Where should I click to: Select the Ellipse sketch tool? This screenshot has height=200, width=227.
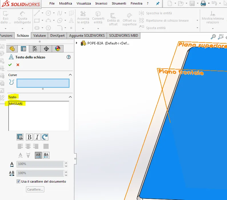tap(60, 21)
